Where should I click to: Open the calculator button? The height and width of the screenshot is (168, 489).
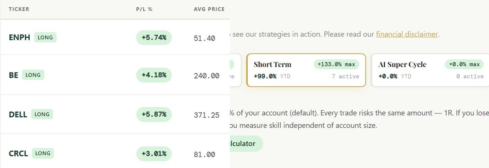[244, 144]
